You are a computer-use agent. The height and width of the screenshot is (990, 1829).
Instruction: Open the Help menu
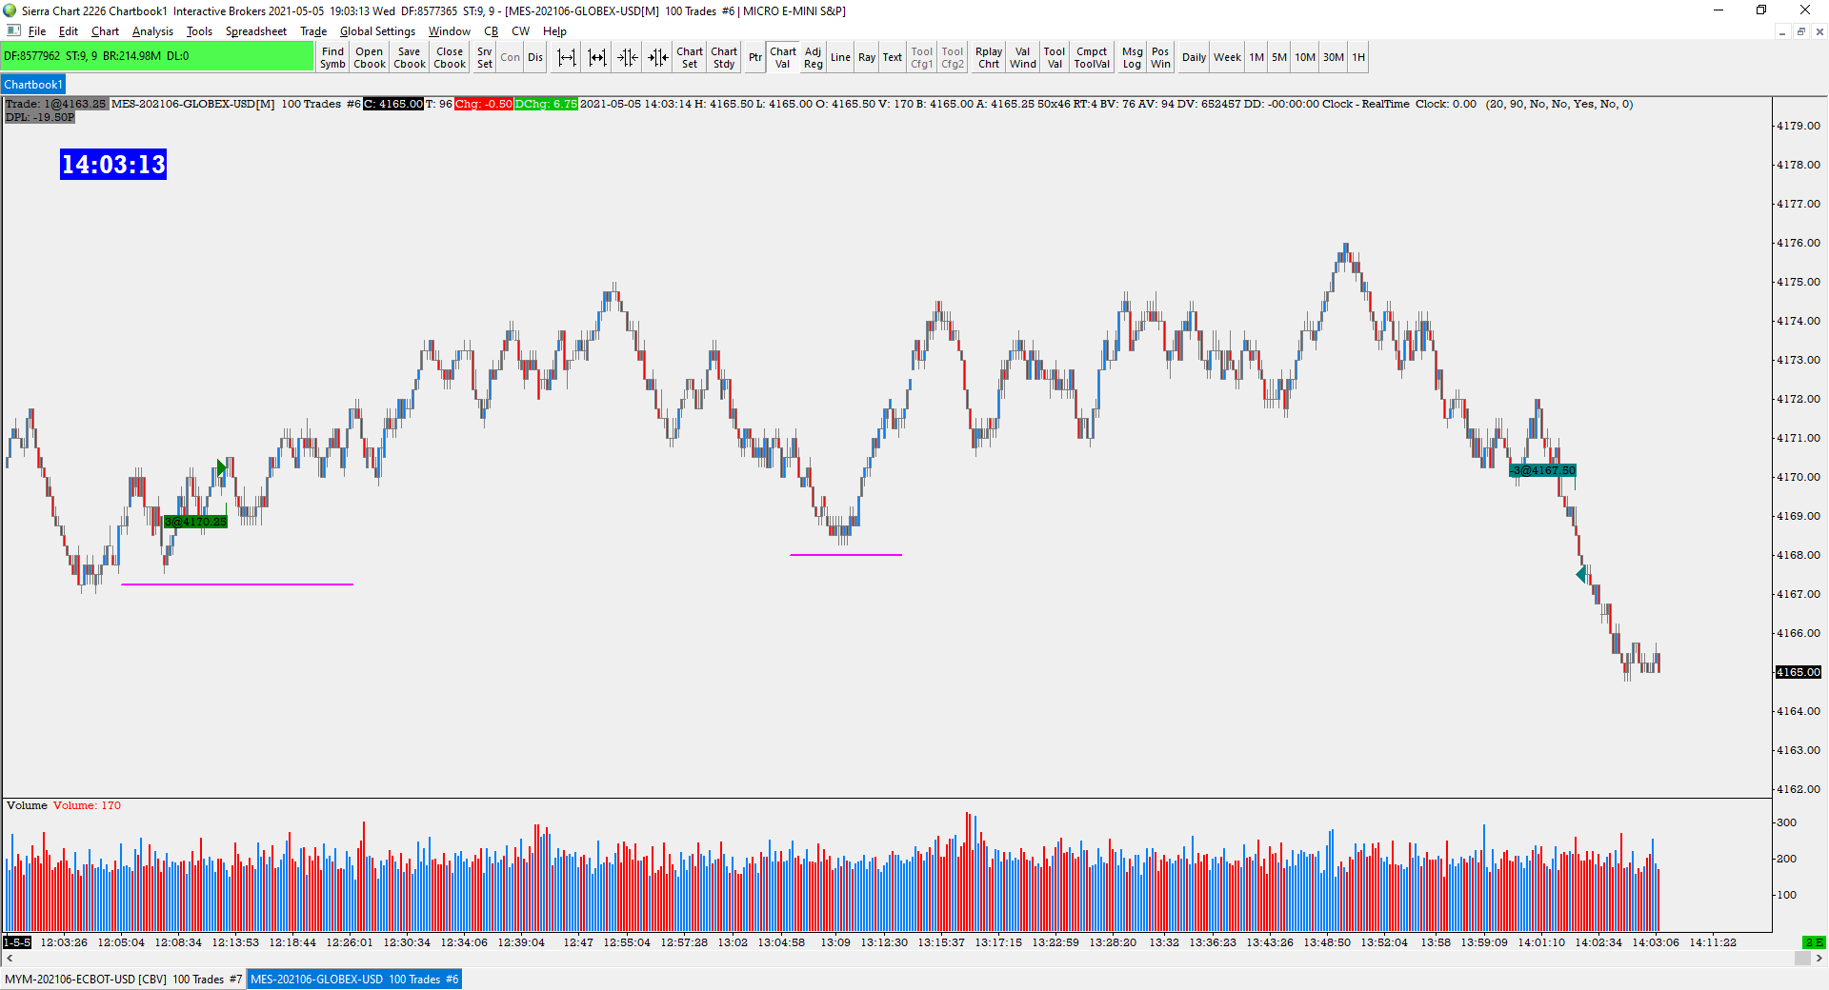554,31
